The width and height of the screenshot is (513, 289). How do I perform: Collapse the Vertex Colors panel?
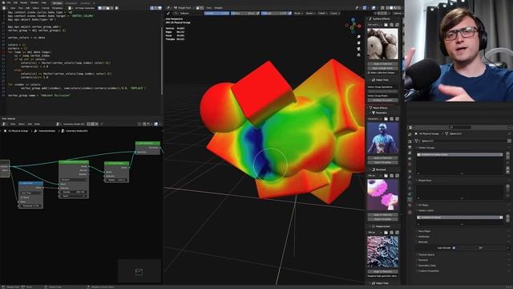(426, 210)
